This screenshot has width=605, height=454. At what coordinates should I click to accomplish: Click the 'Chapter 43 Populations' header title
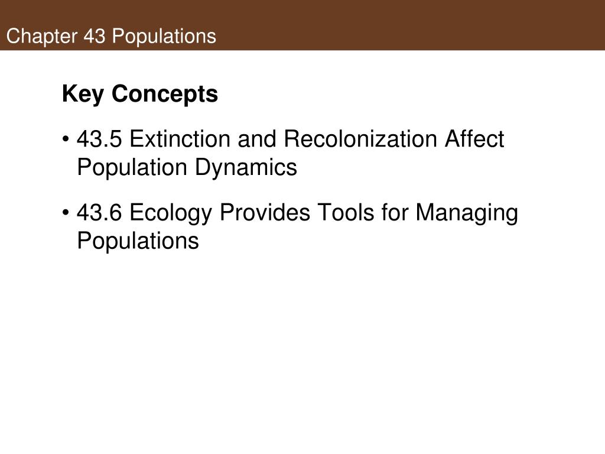coord(111,36)
